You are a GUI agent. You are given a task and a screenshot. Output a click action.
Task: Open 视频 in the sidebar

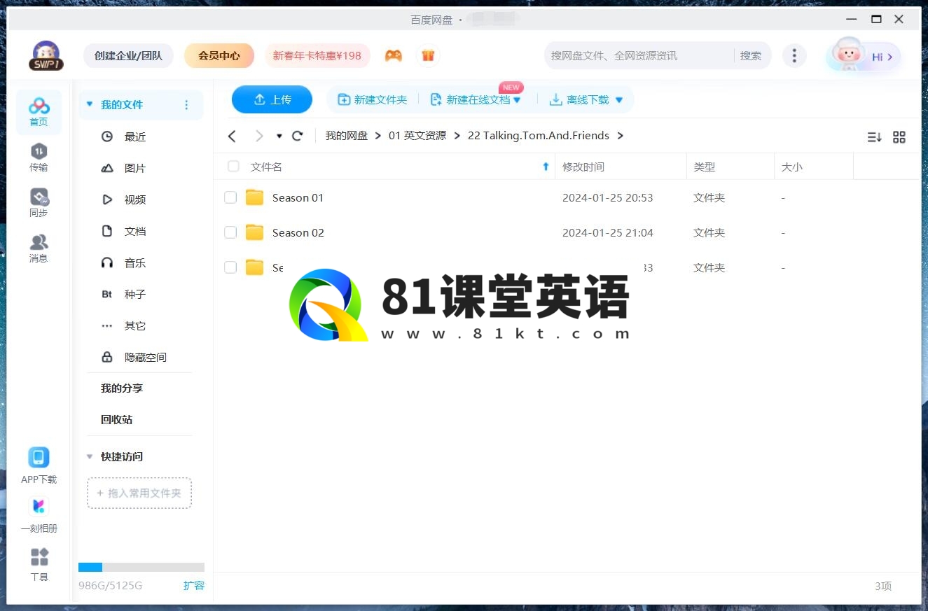[x=135, y=199]
